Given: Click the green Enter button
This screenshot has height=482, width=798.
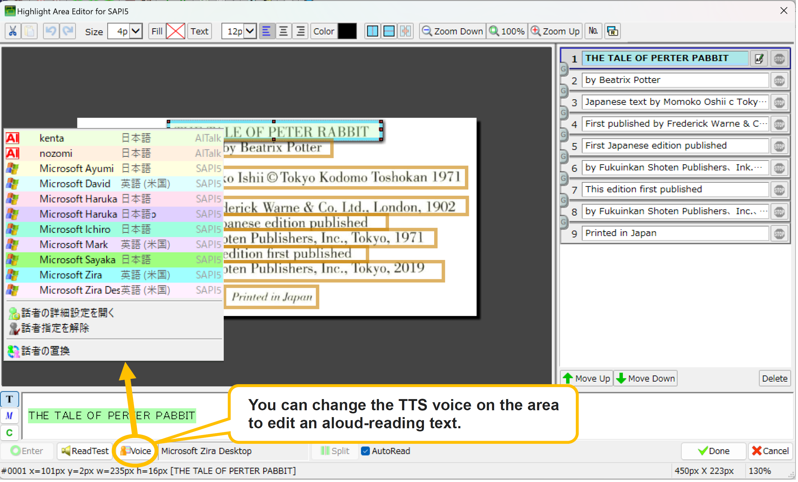Looking at the screenshot, I should coord(27,451).
